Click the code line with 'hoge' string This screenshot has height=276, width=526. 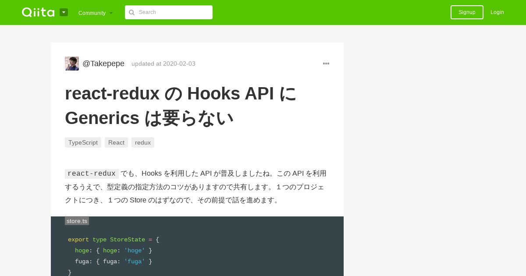[x=114, y=251]
